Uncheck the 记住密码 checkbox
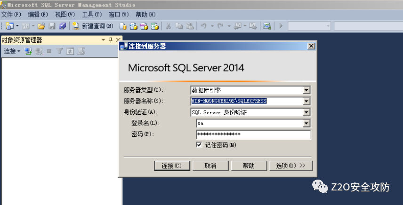The width and height of the screenshot is (403, 205). click(x=199, y=145)
